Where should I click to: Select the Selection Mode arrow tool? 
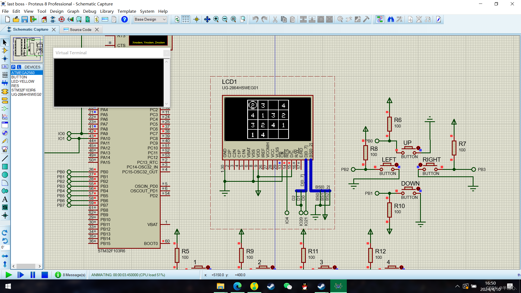[x=5, y=42]
